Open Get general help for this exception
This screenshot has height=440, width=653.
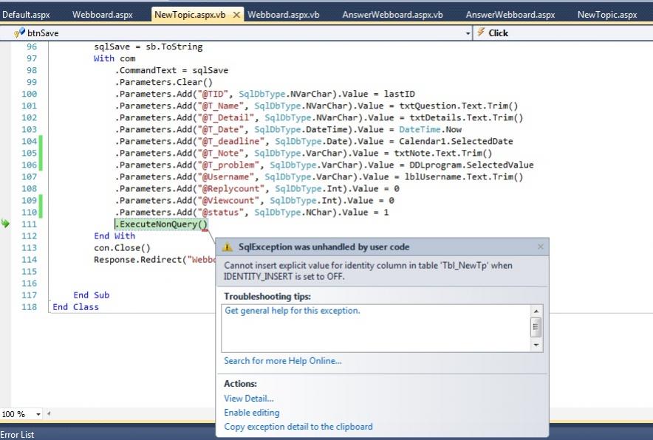[293, 311]
